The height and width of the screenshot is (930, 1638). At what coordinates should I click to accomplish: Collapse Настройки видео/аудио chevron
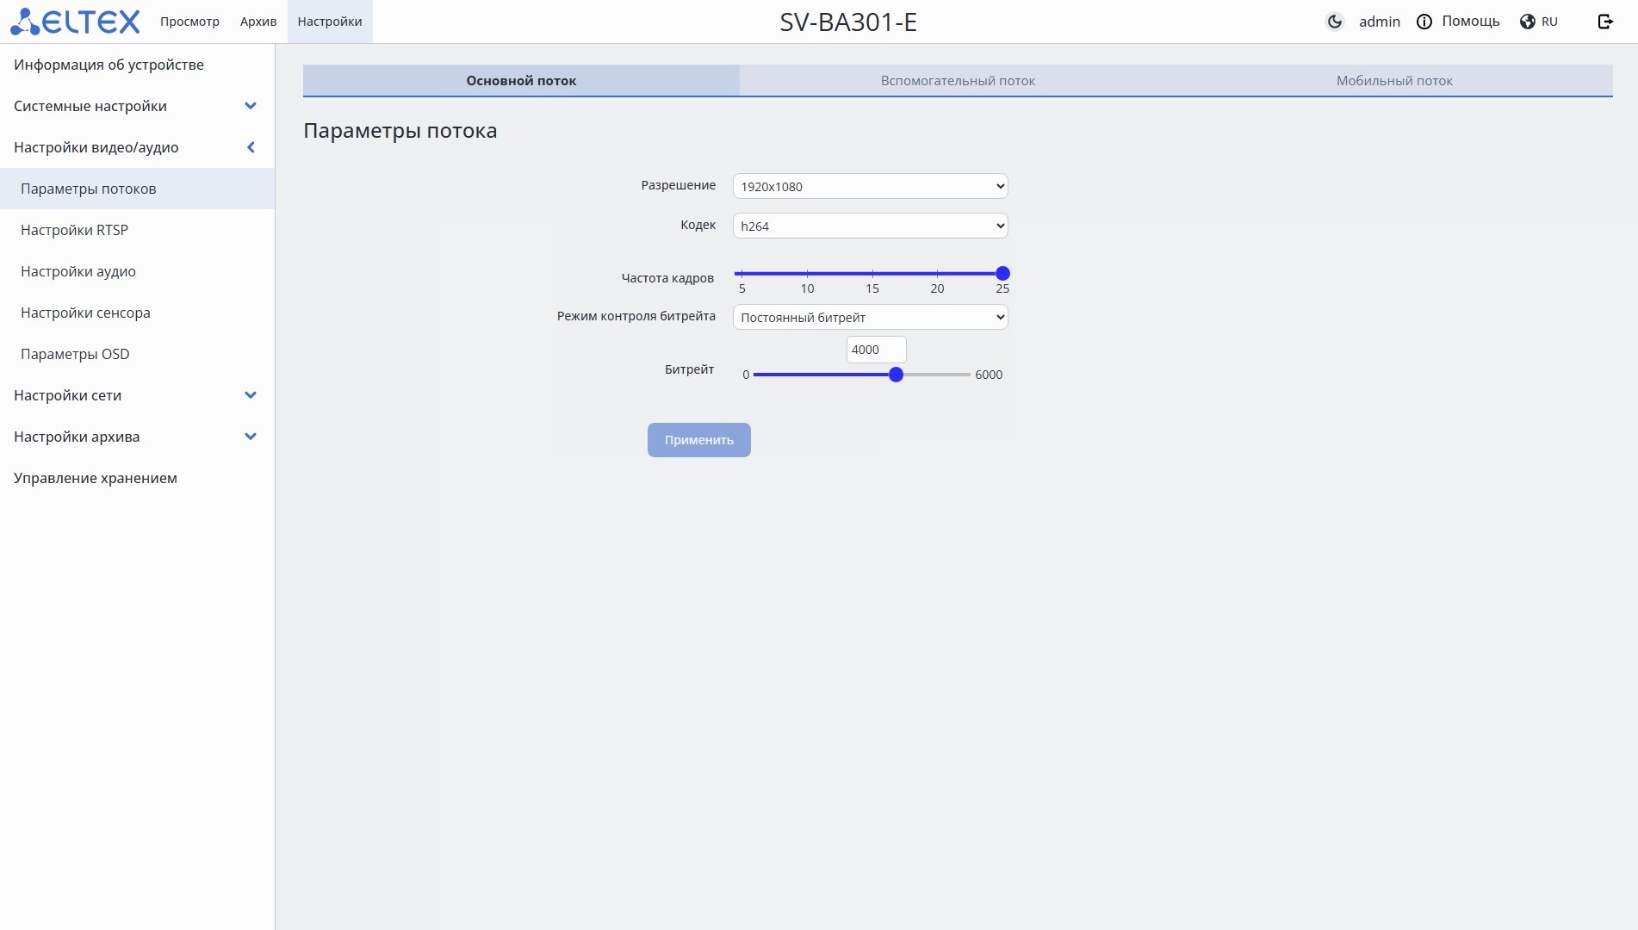tap(251, 147)
